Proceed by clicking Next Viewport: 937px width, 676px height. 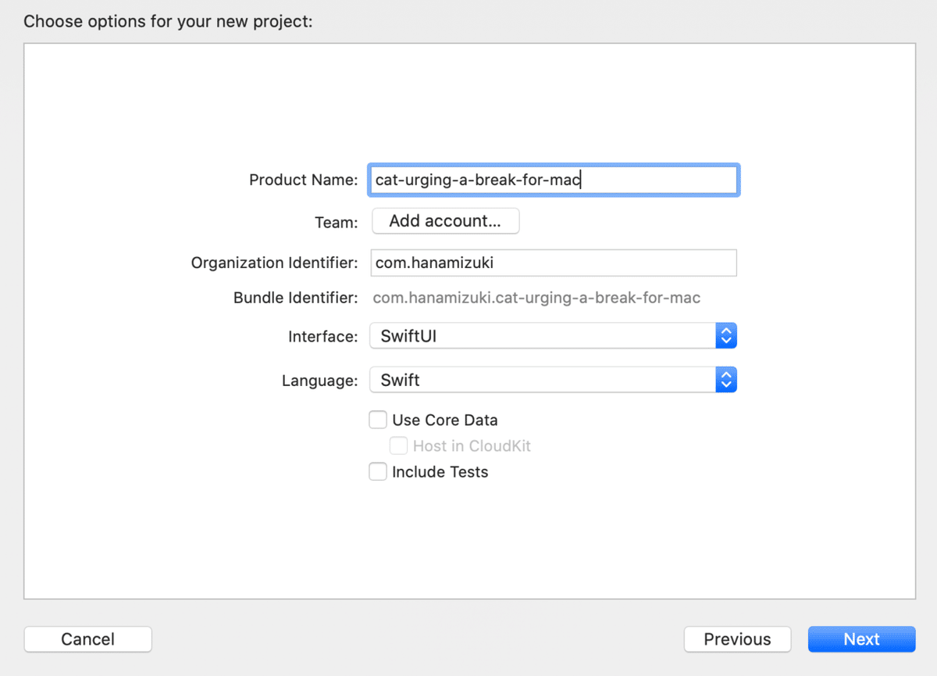point(861,639)
